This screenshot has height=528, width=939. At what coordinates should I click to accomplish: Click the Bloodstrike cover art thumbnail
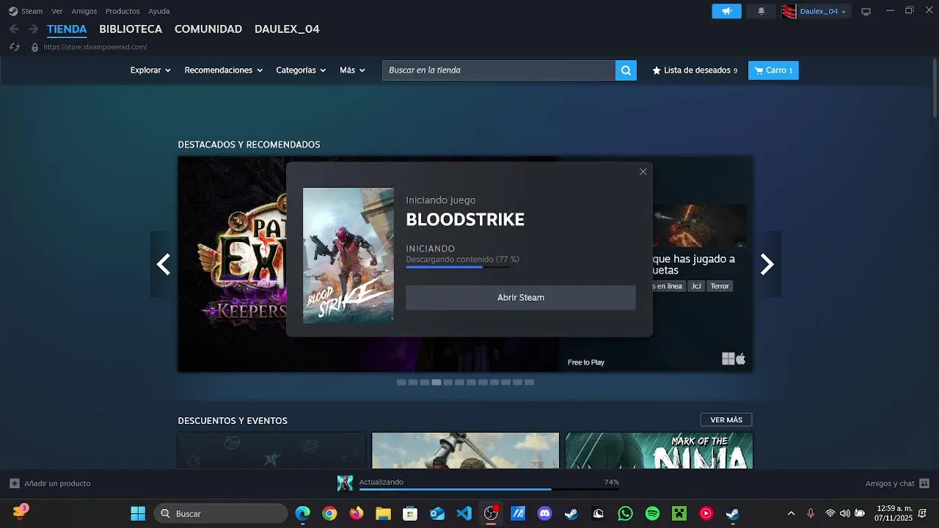pyautogui.click(x=348, y=255)
